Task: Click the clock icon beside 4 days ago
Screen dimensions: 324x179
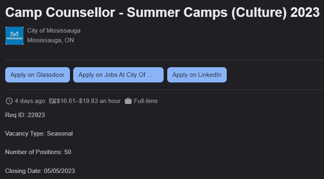Action: click(x=9, y=101)
